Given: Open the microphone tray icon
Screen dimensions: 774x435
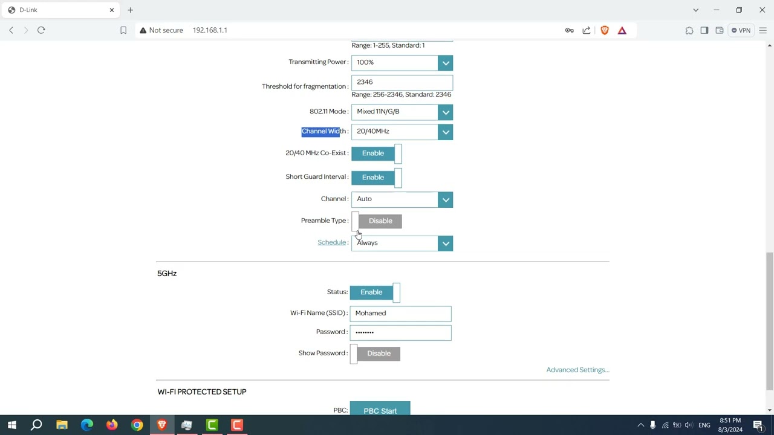Looking at the screenshot, I should [x=653, y=425].
